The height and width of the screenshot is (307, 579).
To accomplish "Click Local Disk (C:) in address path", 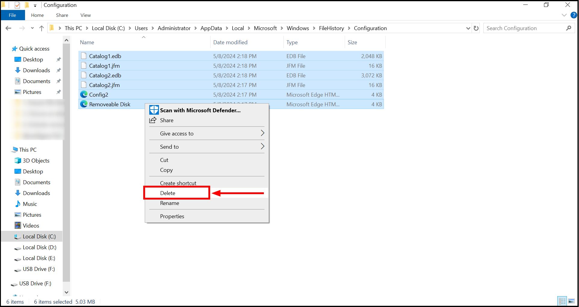I will [x=108, y=28].
